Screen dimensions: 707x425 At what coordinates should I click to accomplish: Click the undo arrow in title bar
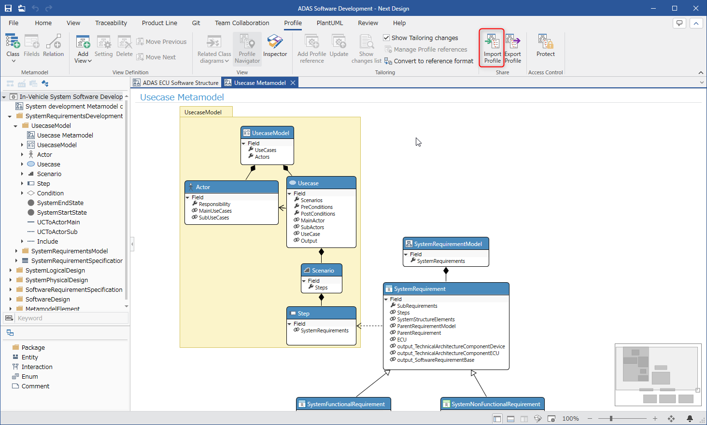[35, 8]
